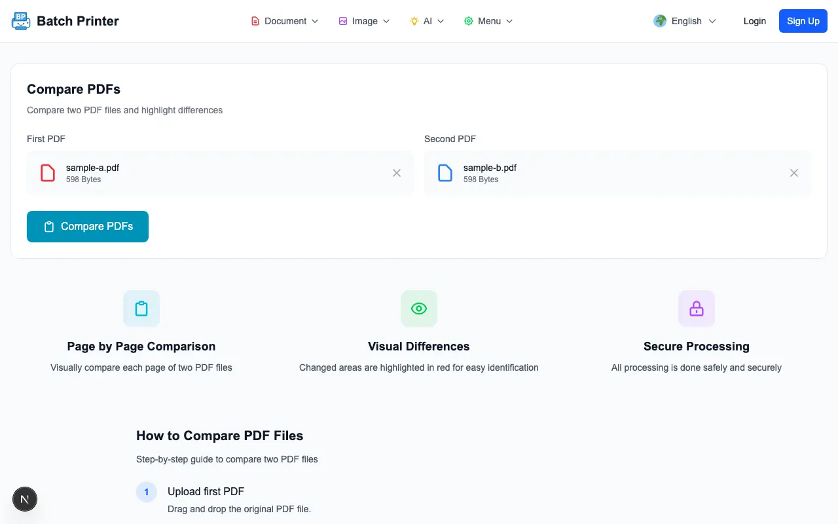Click the 'Compare two PDF files and highlight differences' subtitle
Image resolution: width=838 pixels, height=524 pixels.
[x=124, y=110]
